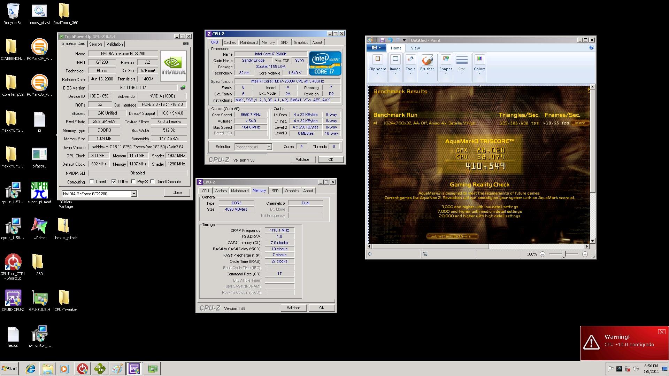Open the About tab in lower CPU-Z window
Image resolution: width=669 pixels, height=376 pixels.
[x=308, y=191]
